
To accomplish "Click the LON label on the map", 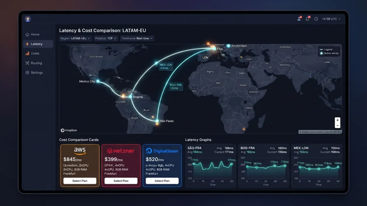I will point(205,58).
